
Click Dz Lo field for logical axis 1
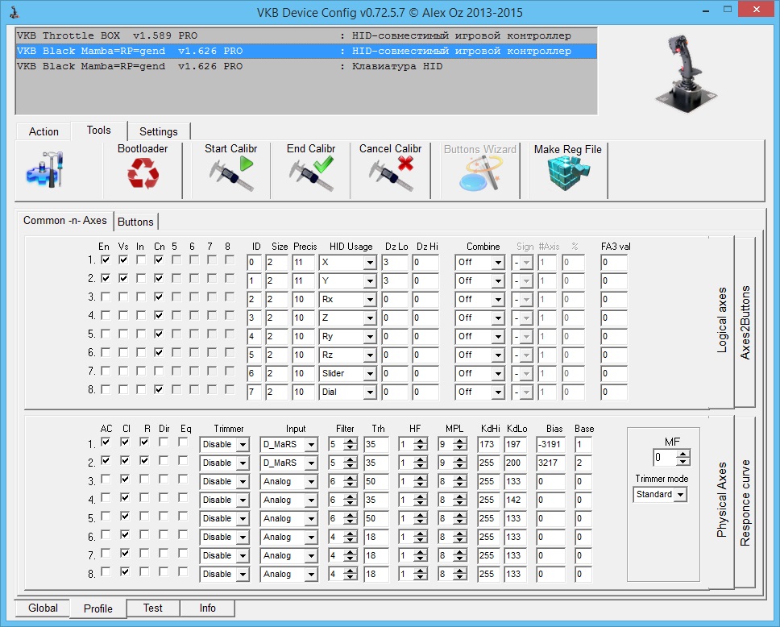coord(395,262)
